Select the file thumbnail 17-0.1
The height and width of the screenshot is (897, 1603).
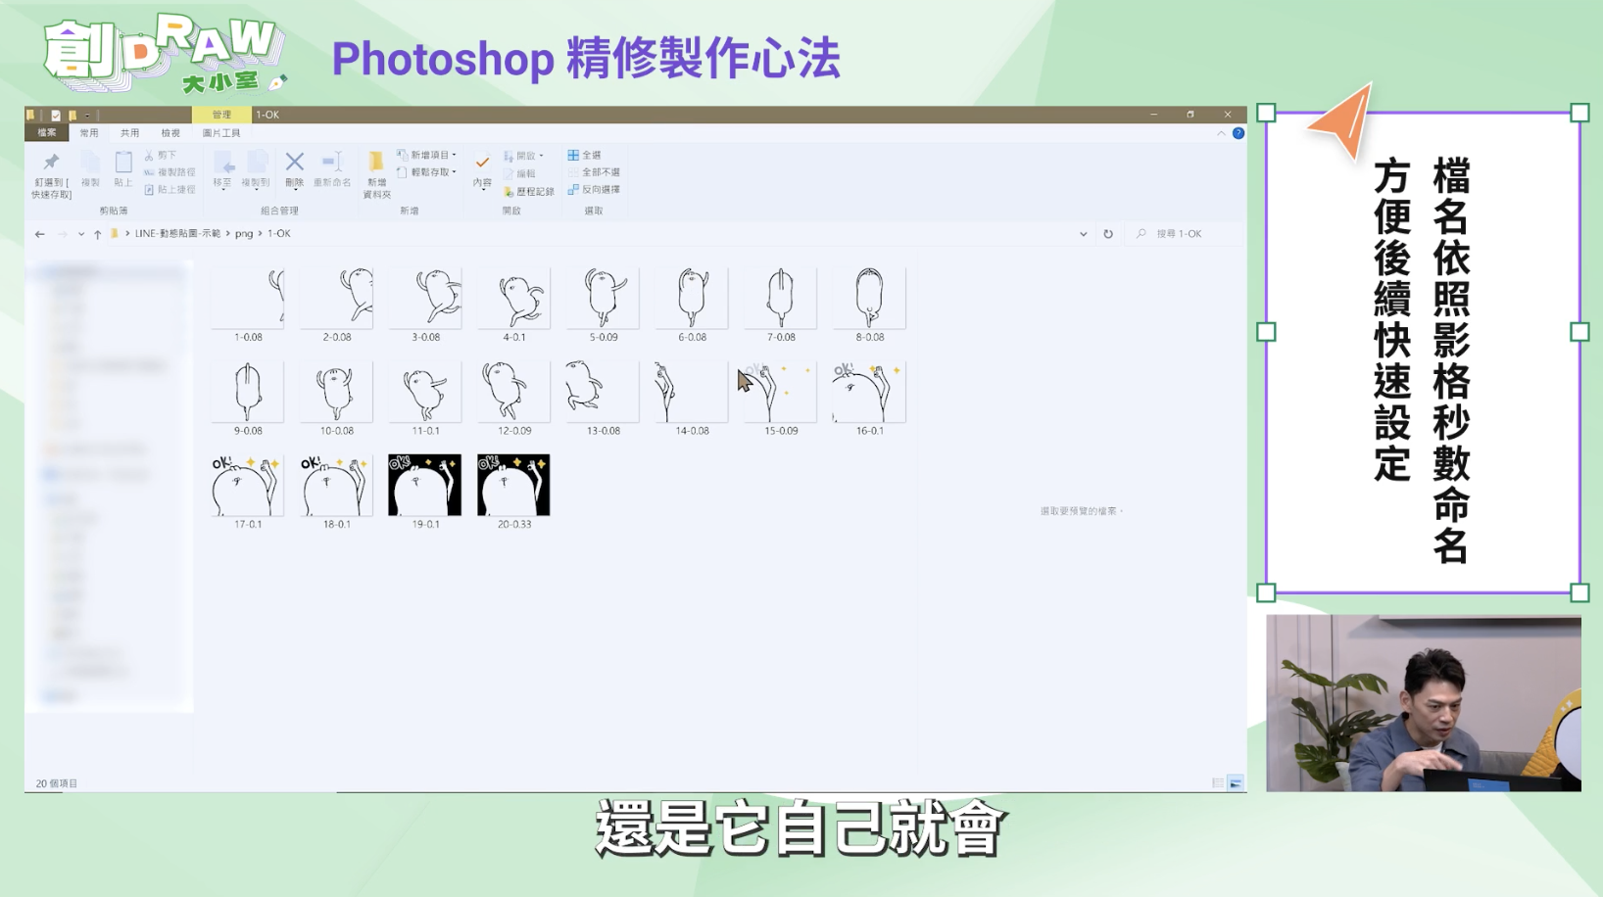coord(248,485)
